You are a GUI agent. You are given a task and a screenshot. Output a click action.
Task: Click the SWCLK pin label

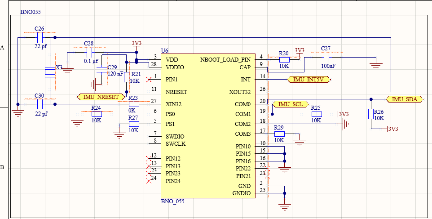[x=176, y=144]
